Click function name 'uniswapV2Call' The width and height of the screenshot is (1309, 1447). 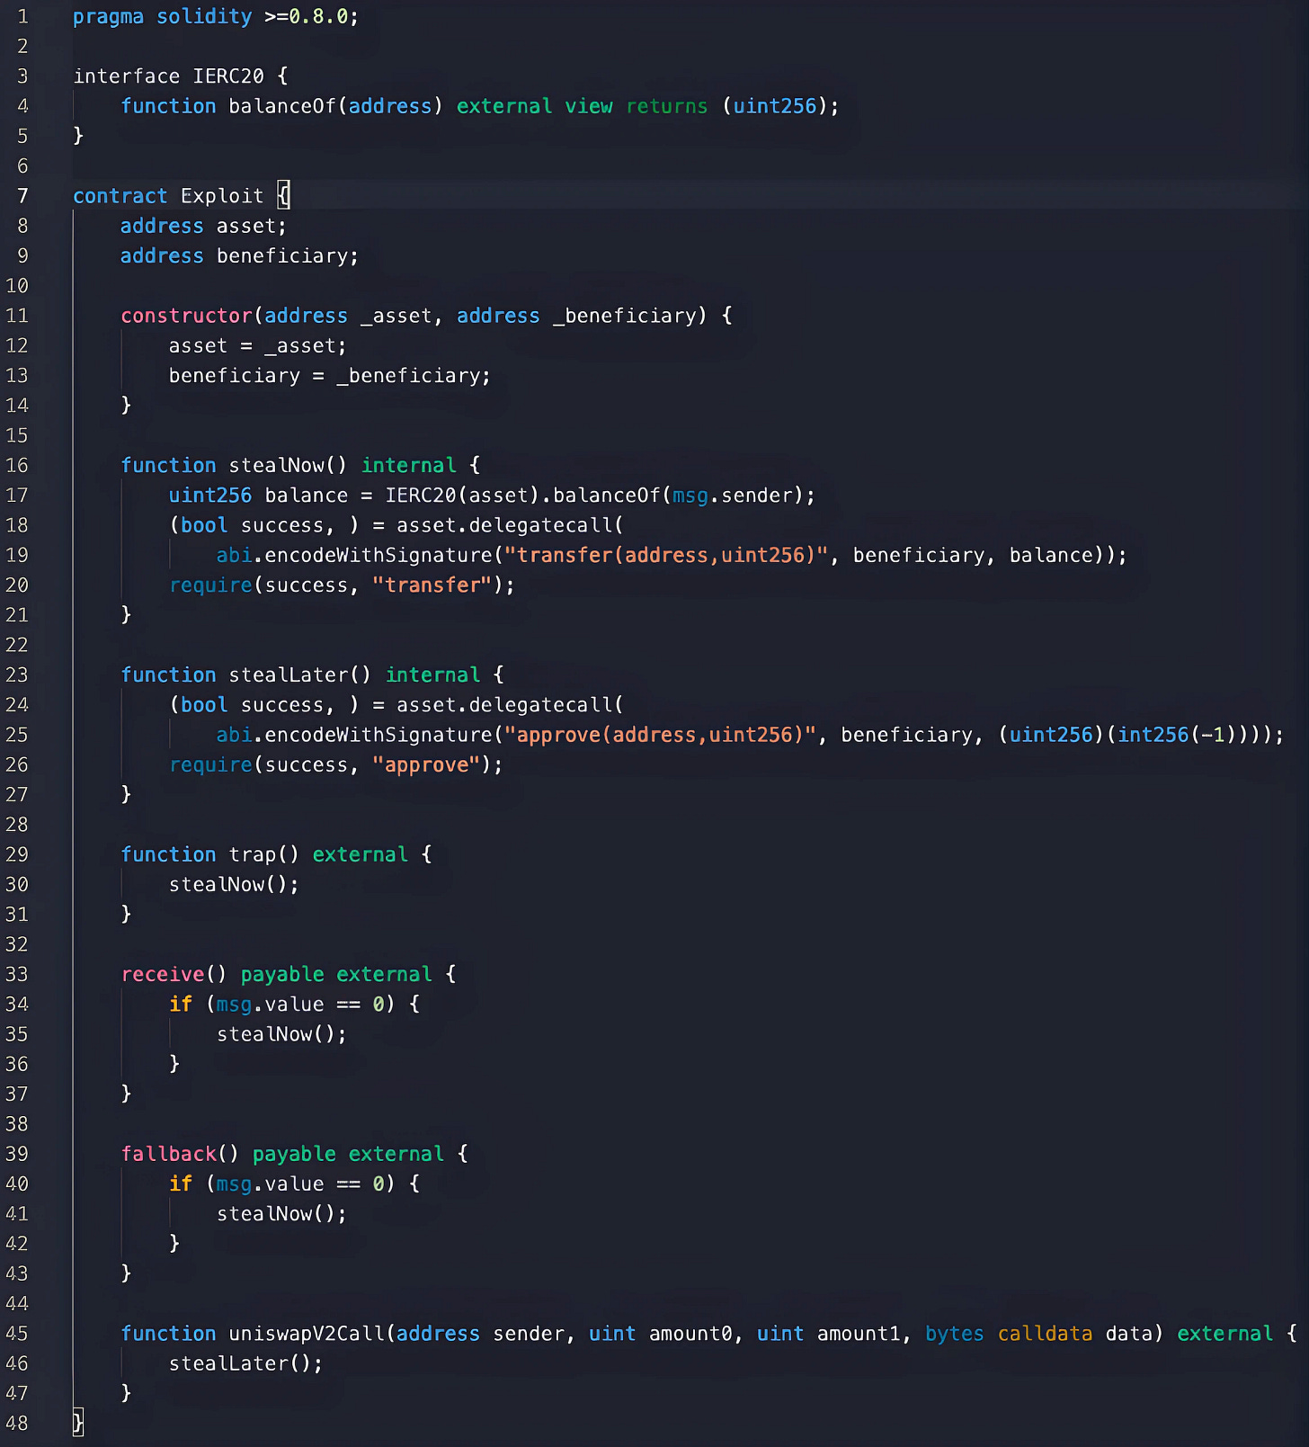(x=307, y=1334)
